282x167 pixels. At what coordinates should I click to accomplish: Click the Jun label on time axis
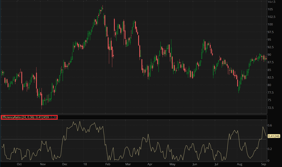[x=195, y=164]
